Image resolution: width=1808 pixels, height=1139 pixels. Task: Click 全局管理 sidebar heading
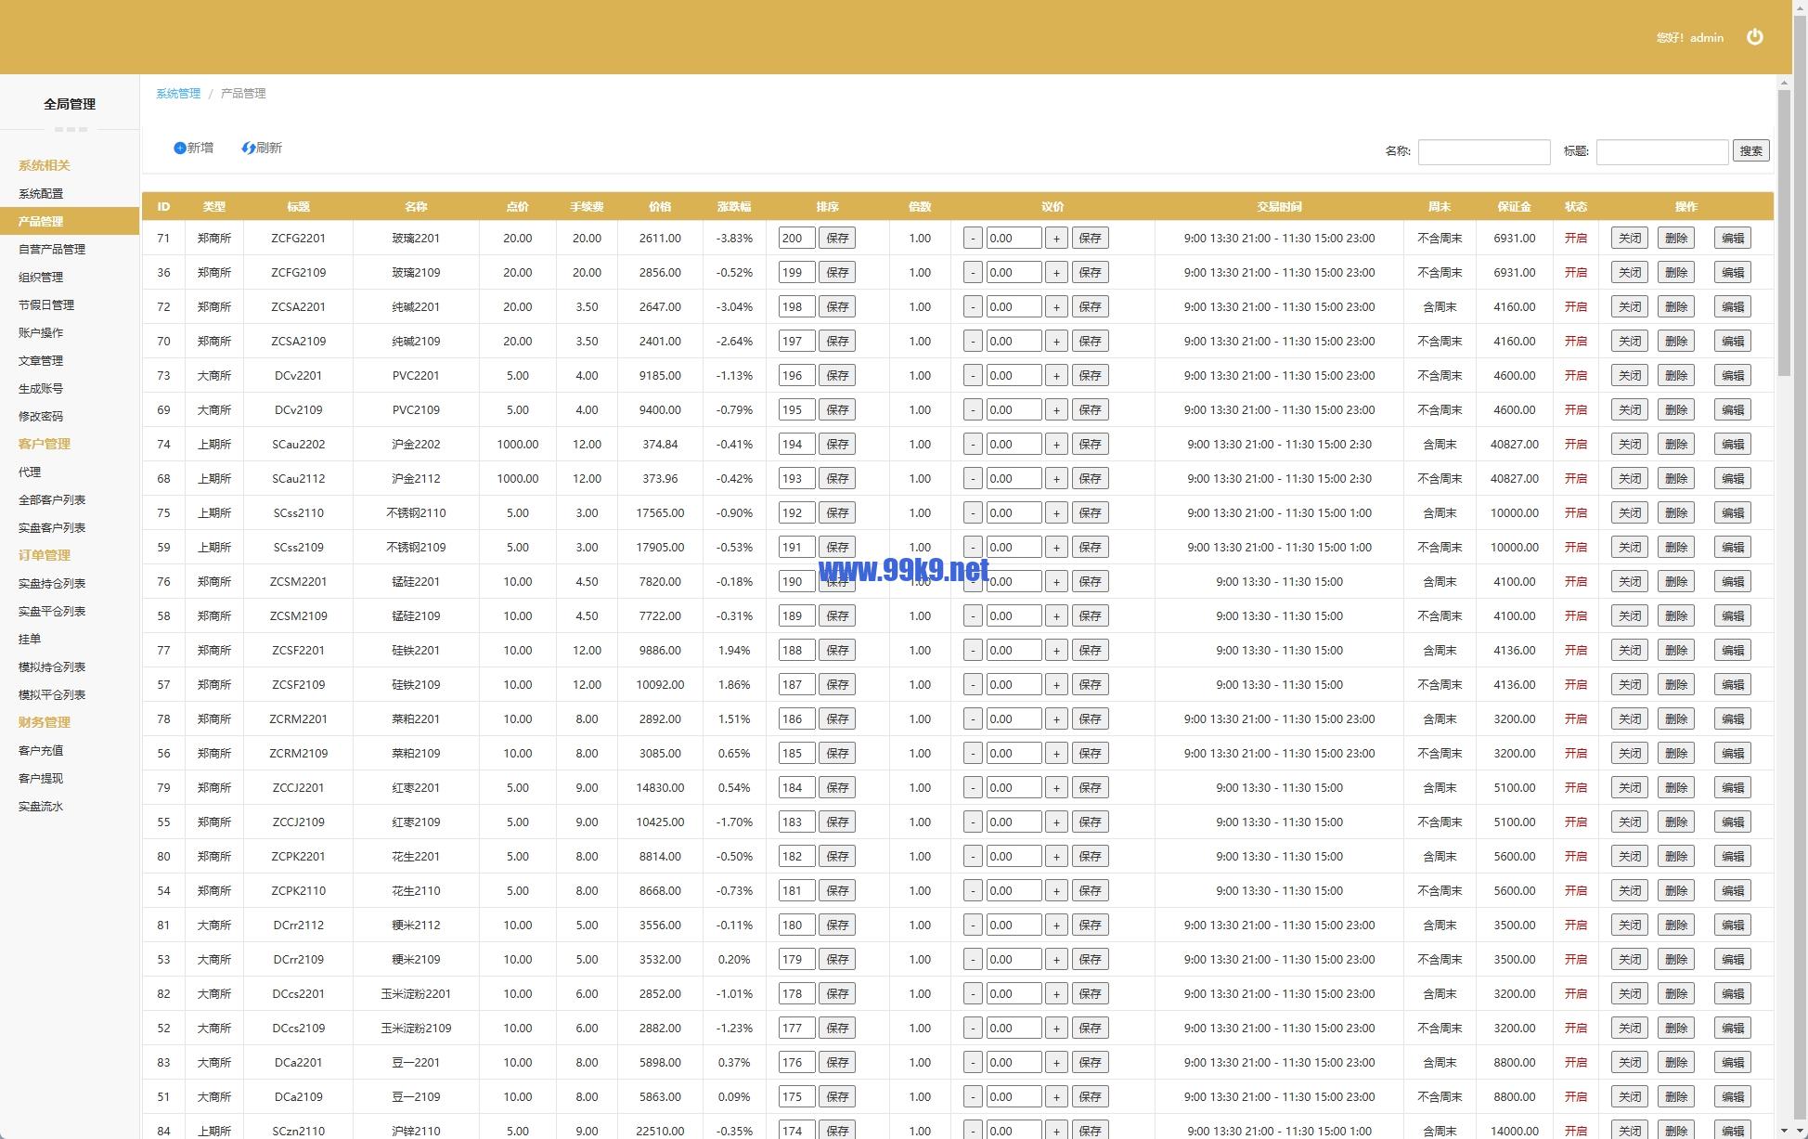tap(70, 104)
